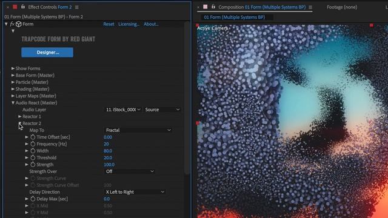Open the Audio Layer Source dropdown
This screenshot has width=388, height=218.
[x=162, y=110]
